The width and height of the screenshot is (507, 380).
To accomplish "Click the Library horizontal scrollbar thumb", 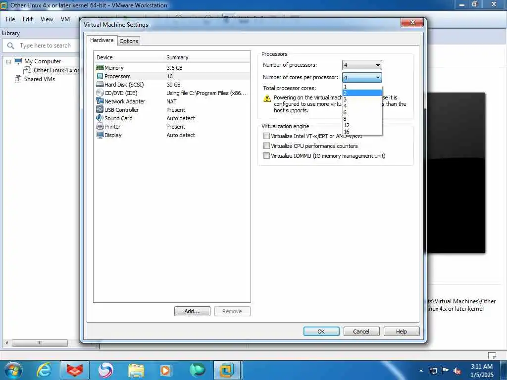I will click(40, 343).
